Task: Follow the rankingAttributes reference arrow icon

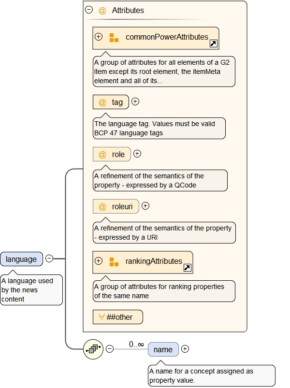Action: tap(188, 268)
